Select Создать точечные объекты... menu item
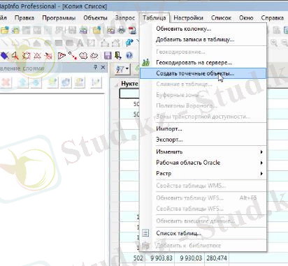The width and height of the screenshot is (288, 266). pos(203,73)
